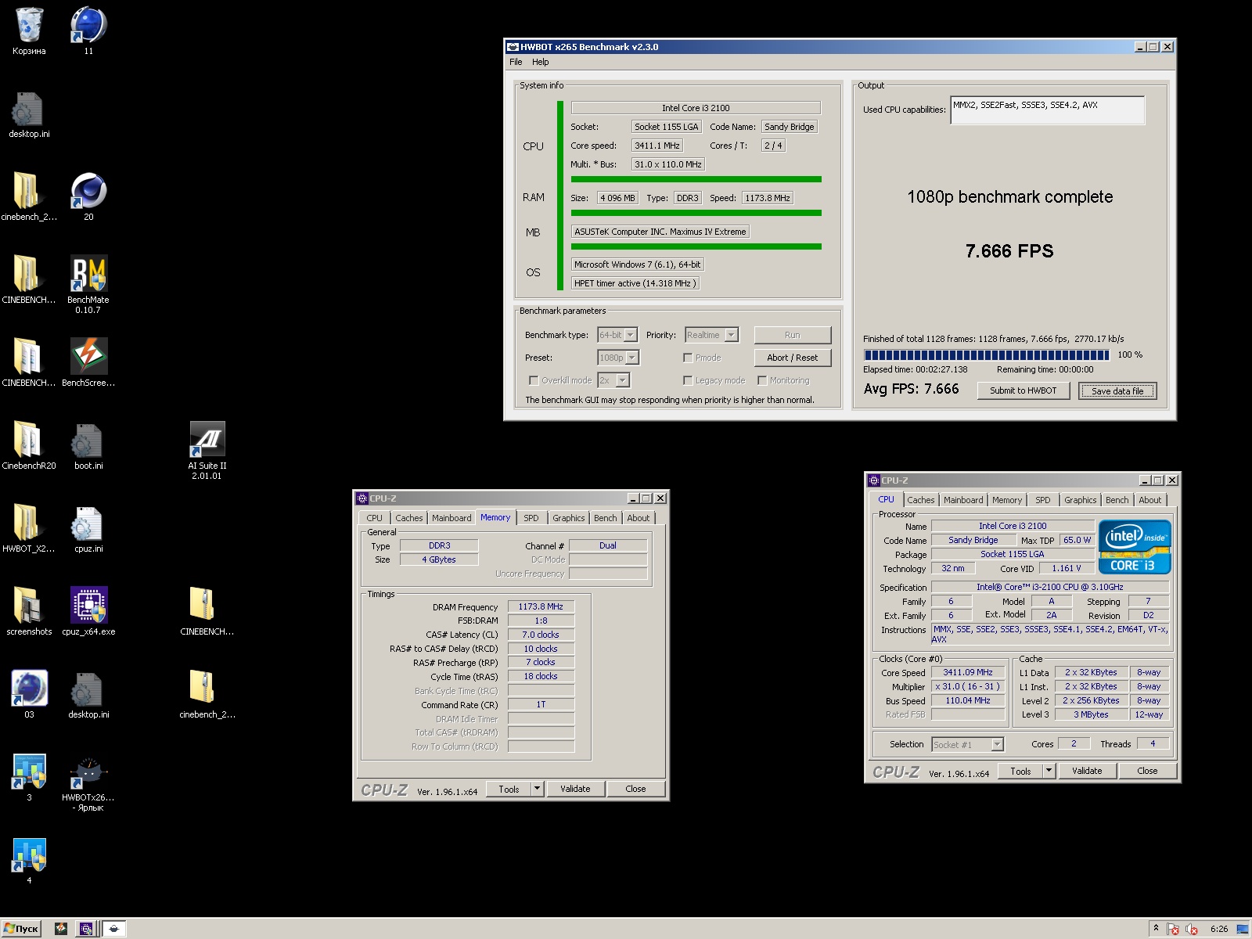Click the DRAM Frequency 1173.8 MHz field
This screenshot has width=1252, height=939.
click(541, 606)
